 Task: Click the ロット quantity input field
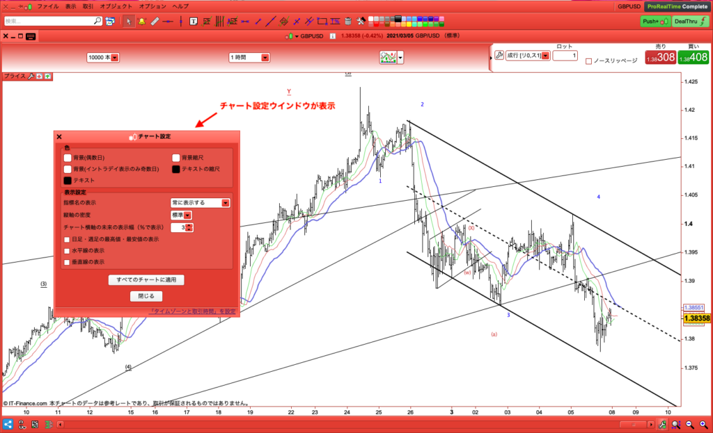click(565, 56)
